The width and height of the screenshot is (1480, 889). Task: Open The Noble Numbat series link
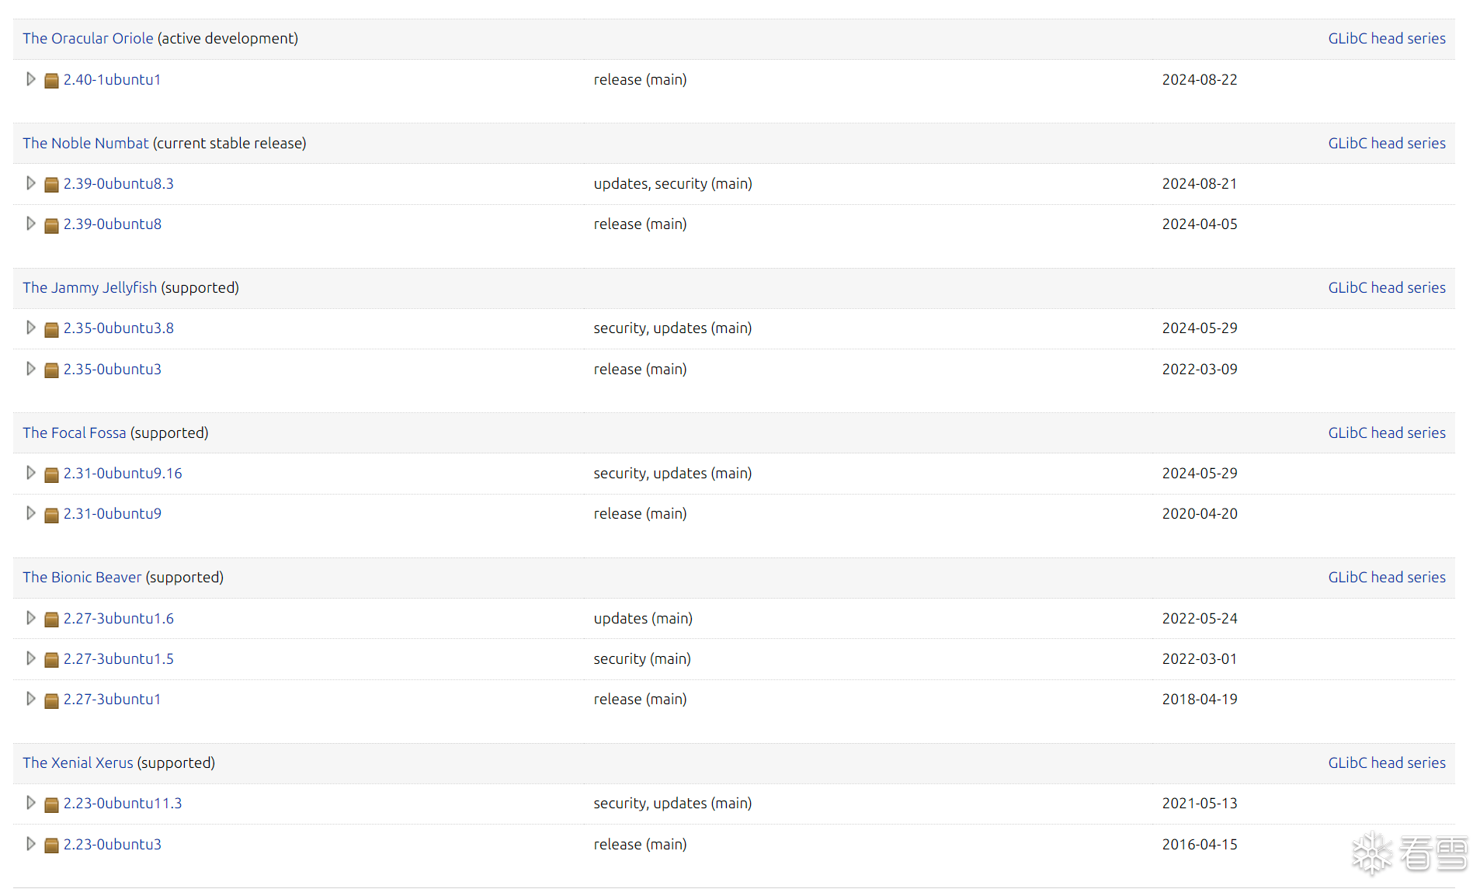pyautogui.click(x=85, y=143)
